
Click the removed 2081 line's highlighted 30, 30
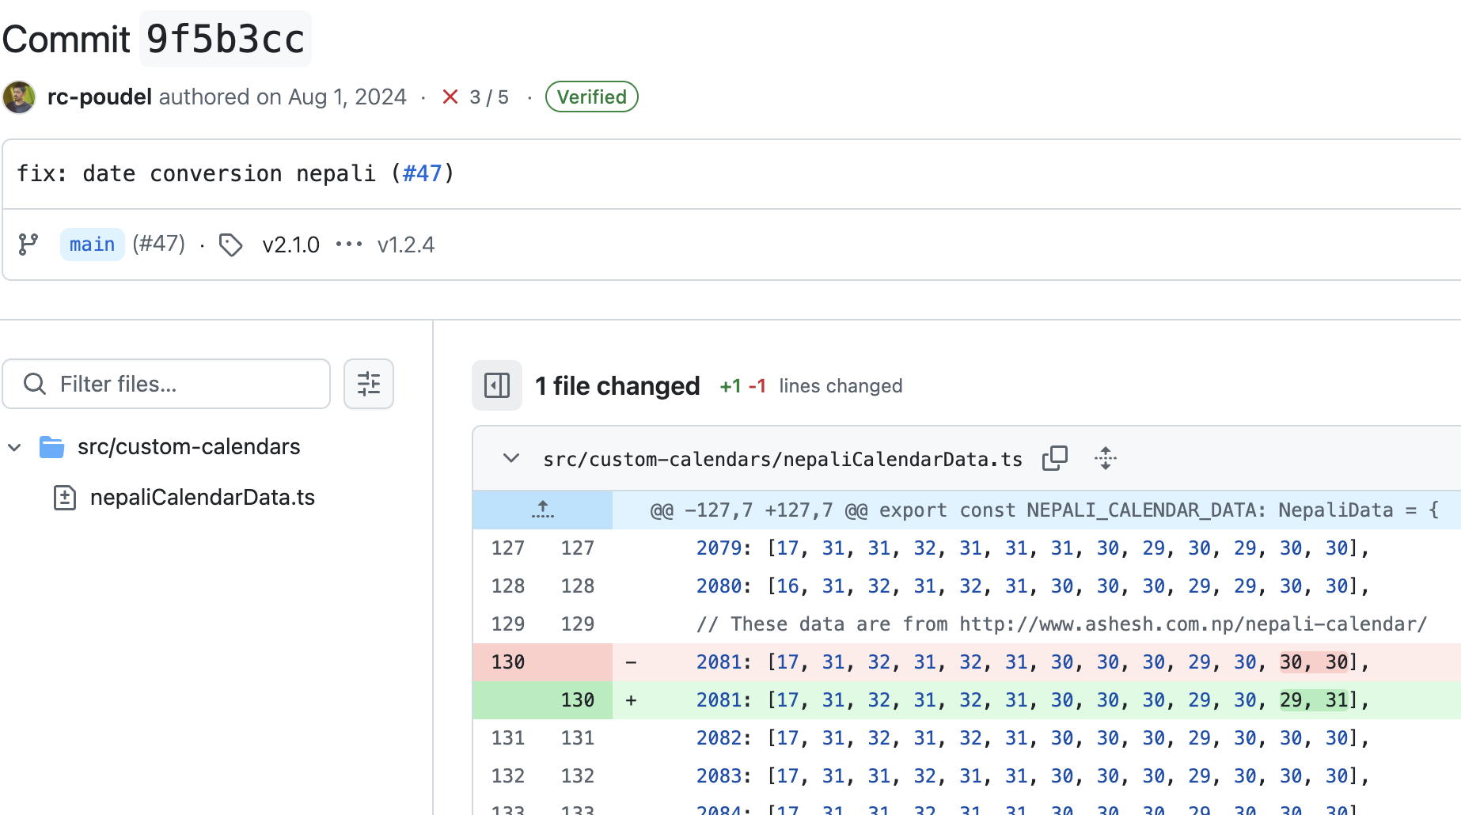pyautogui.click(x=1314, y=661)
